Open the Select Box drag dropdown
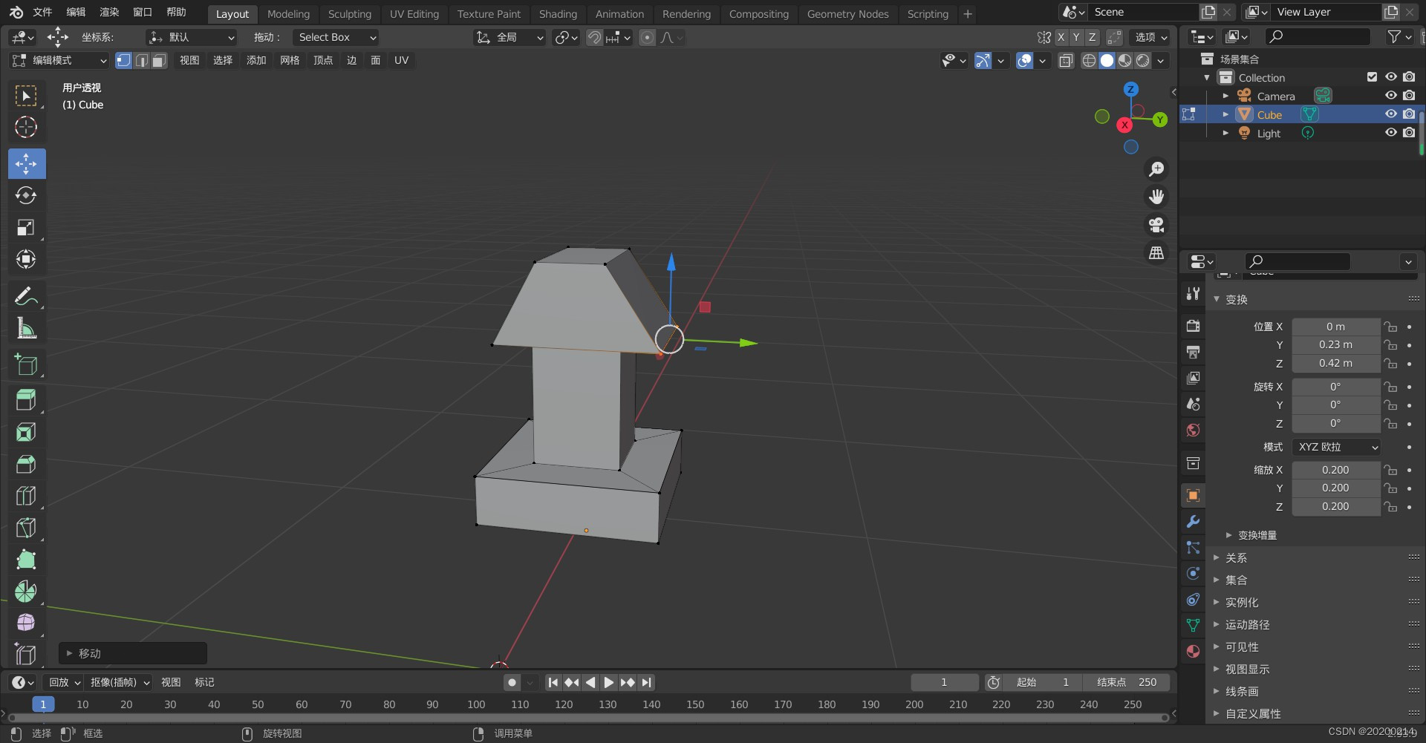This screenshot has height=743, width=1426. [x=336, y=37]
